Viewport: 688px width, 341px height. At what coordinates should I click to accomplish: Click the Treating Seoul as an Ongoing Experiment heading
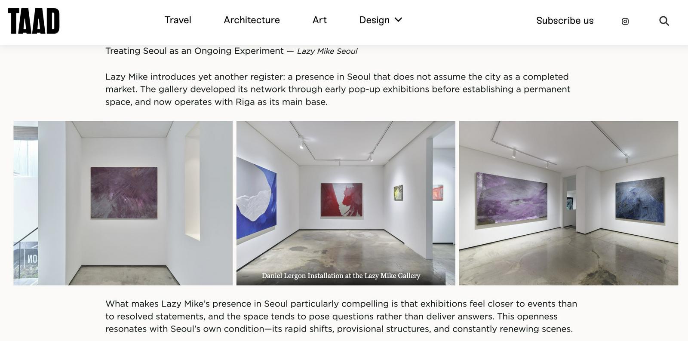pyautogui.click(x=194, y=51)
